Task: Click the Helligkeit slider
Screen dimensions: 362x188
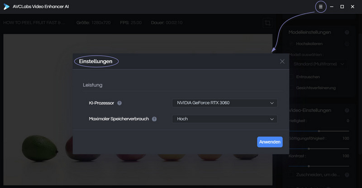Action: (319, 130)
